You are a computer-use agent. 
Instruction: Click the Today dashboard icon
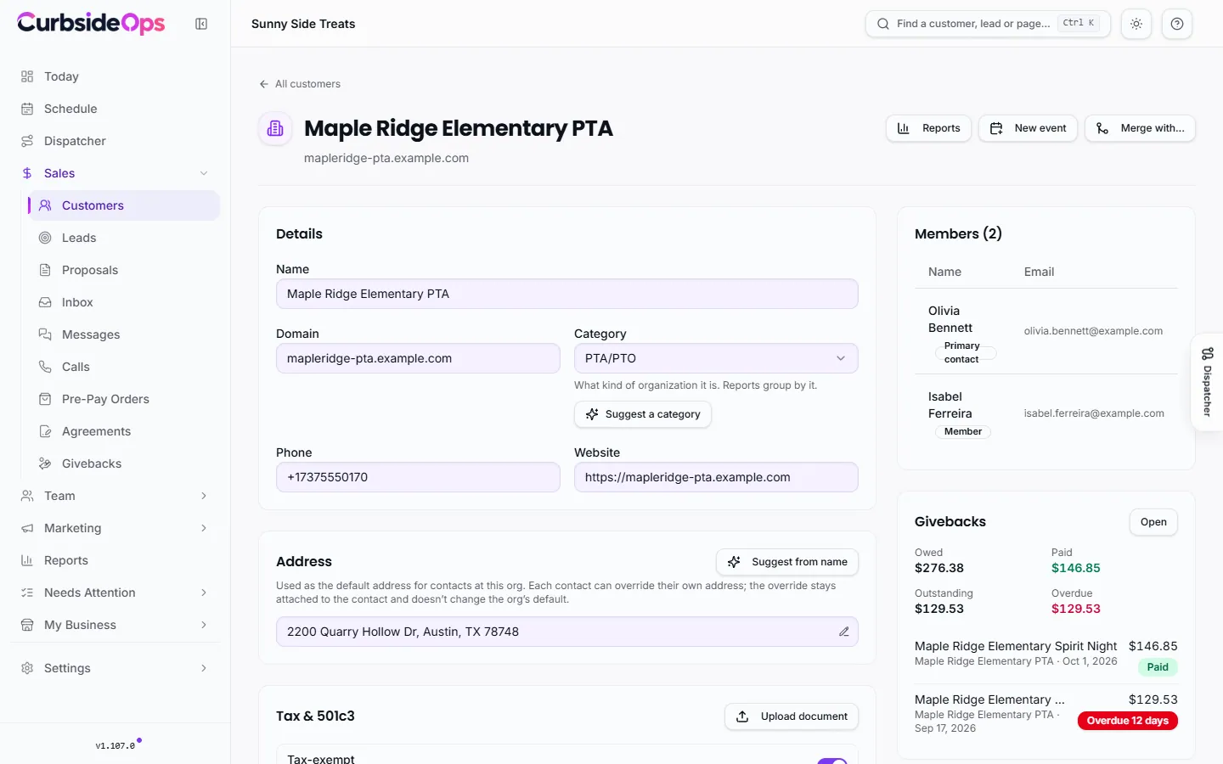[x=27, y=76]
